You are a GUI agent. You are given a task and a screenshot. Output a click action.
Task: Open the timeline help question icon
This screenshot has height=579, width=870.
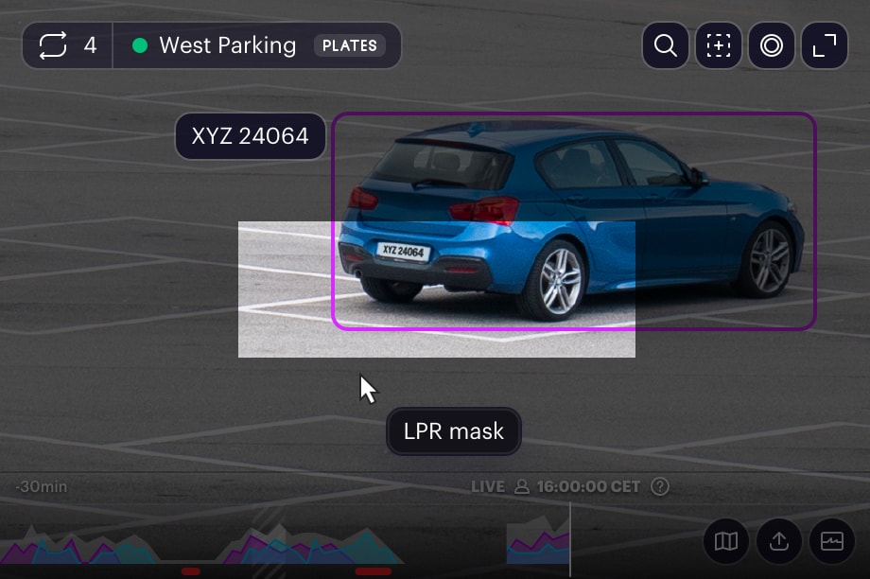tap(660, 487)
